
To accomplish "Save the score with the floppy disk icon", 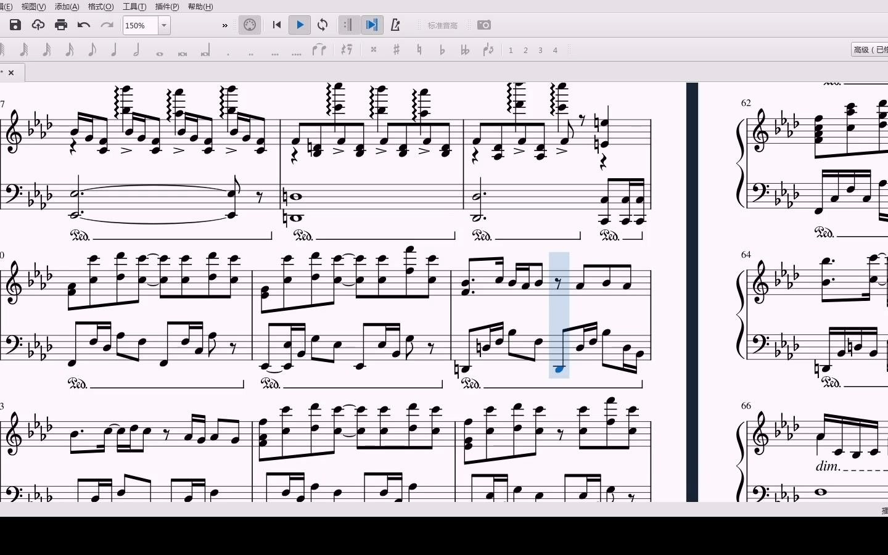I will [15, 25].
